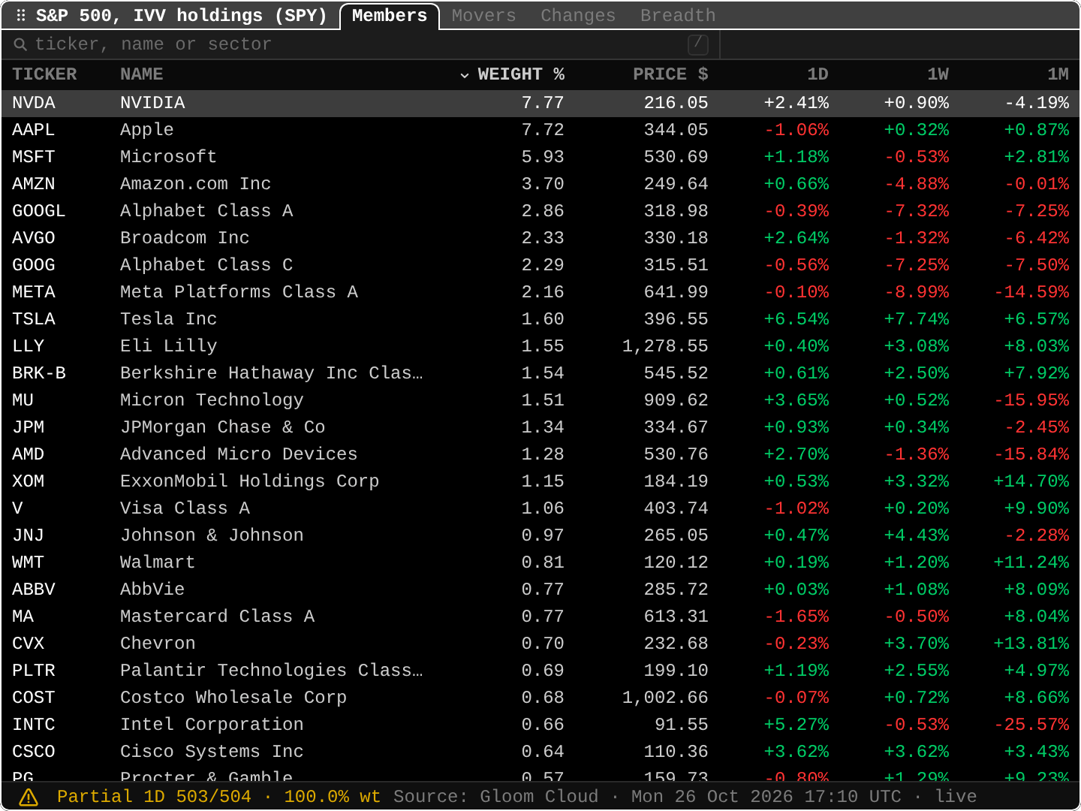1081x811 pixels.
Task: Click the Microsoft name cell
Action: tap(168, 157)
